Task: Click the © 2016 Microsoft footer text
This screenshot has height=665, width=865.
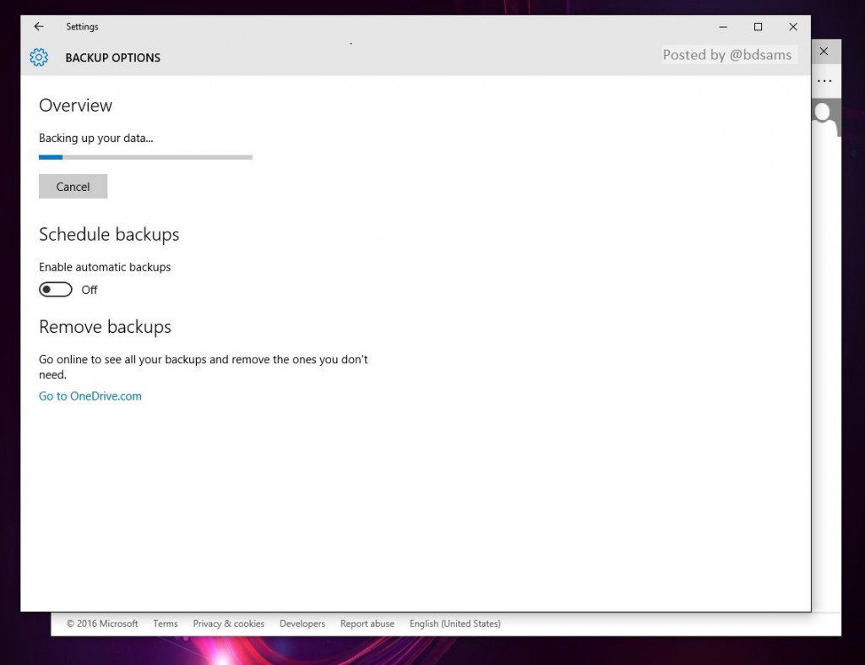Action: [102, 624]
